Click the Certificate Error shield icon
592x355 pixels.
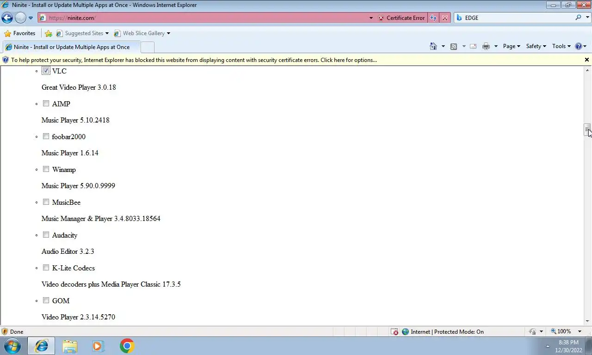(x=381, y=18)
